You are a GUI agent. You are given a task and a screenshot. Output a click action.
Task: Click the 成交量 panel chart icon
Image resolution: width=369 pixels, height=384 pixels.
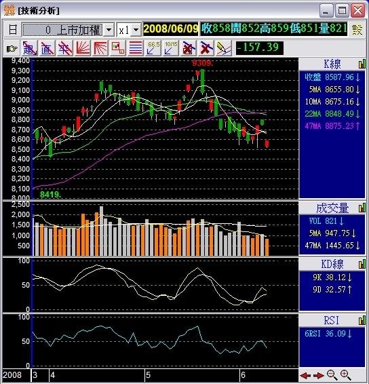[362, 208]
